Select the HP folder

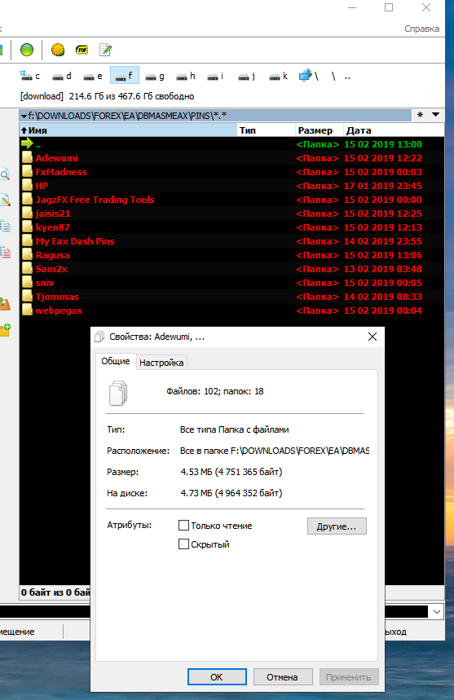[231, 186]
